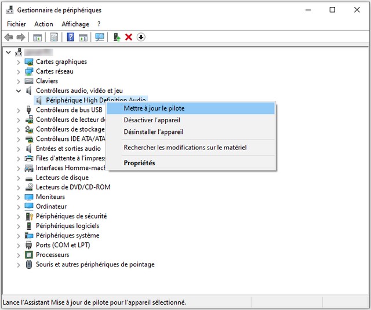Click the Cartes graphiques device icon
371x310 pixels.
[x=29, y=62]
